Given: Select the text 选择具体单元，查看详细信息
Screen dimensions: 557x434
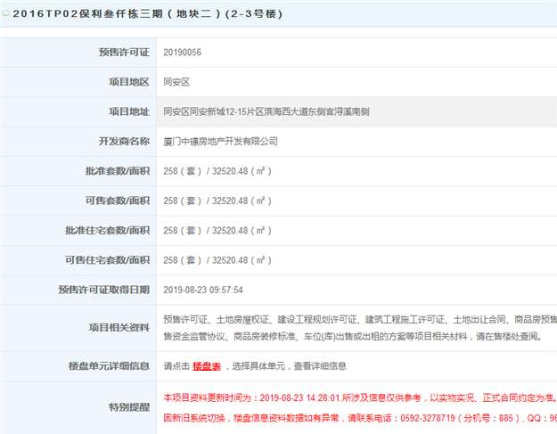Looking at the screenshot, I should [289, 366].
